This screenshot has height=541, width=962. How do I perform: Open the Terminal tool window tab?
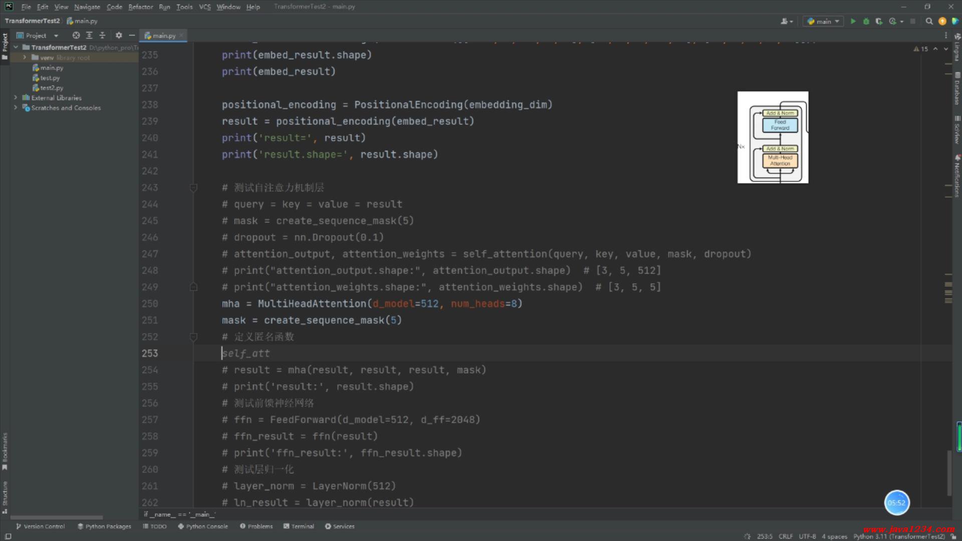tap(299, 526)
